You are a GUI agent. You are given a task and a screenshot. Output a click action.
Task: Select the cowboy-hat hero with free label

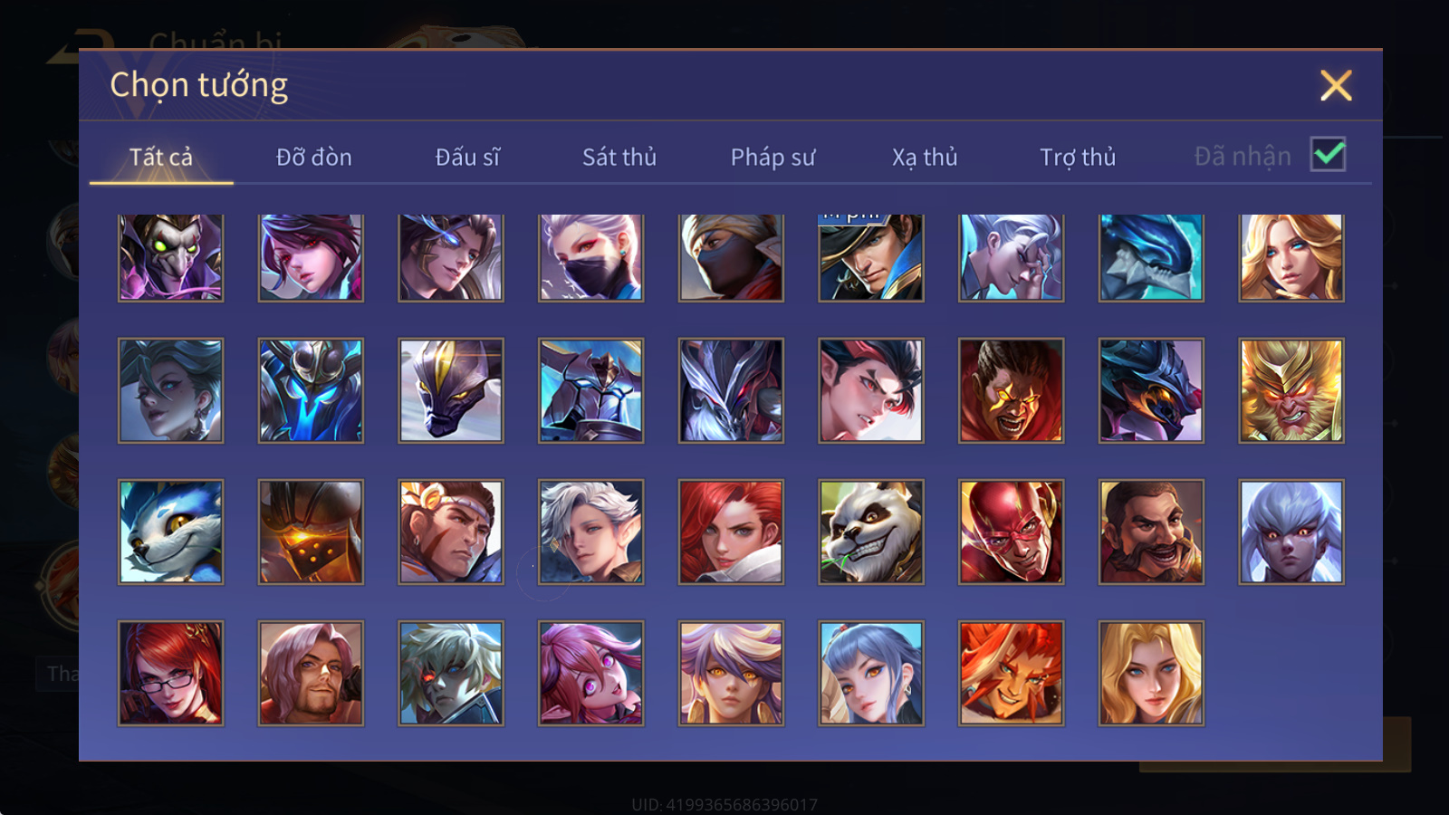coord(871,257)
